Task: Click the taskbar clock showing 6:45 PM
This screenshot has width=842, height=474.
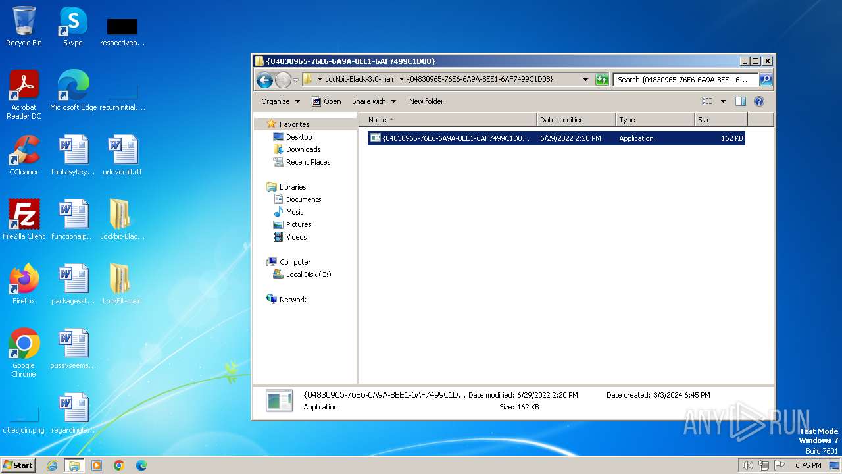Action: point(808,465)
